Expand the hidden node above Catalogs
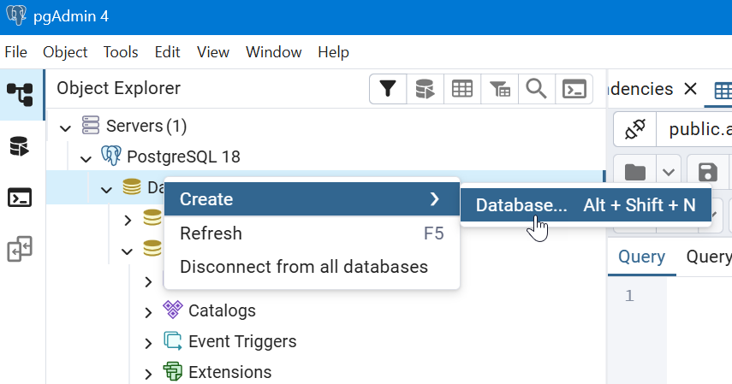Viewport: 732px width, 384px height. [x=148, y=282]
